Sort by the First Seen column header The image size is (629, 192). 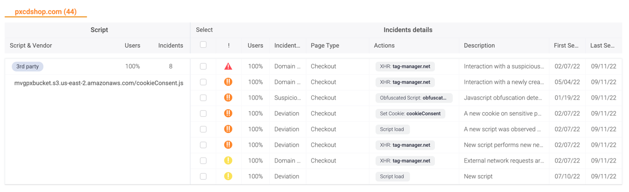tap(566, 45)
